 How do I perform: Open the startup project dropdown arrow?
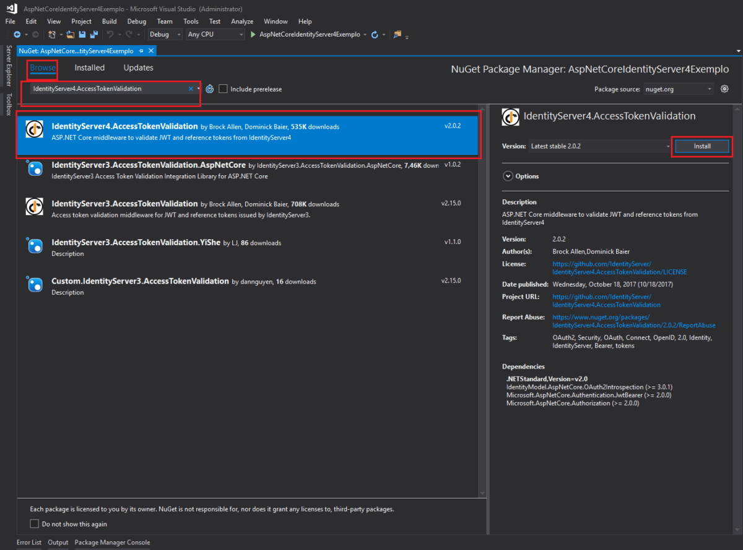[x=365, y=35]
